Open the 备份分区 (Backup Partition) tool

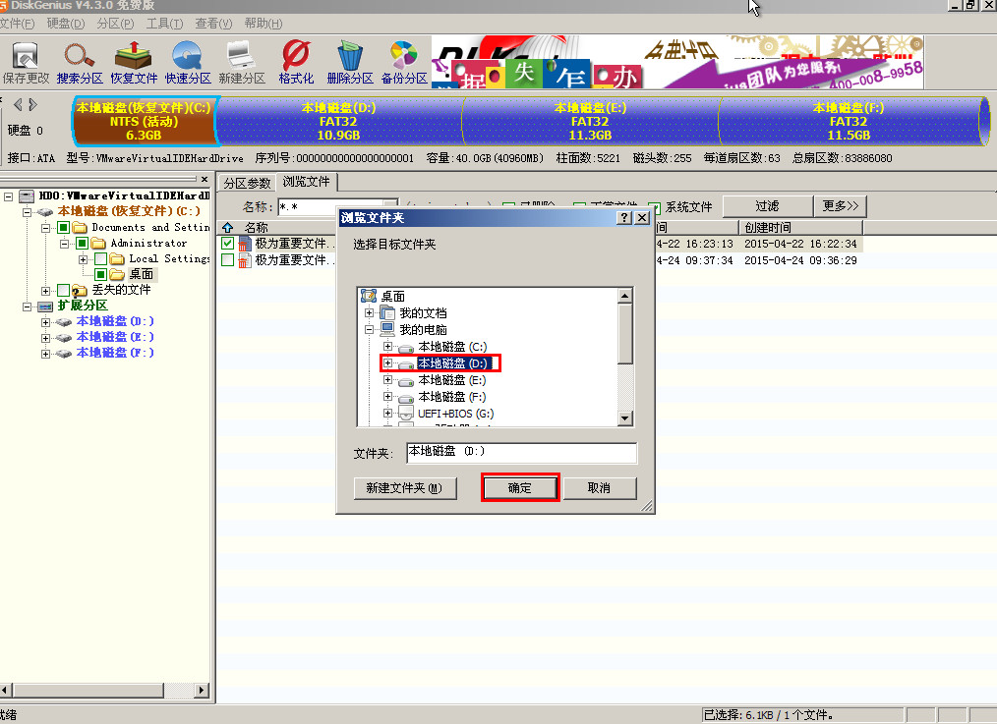click(403, 61)
